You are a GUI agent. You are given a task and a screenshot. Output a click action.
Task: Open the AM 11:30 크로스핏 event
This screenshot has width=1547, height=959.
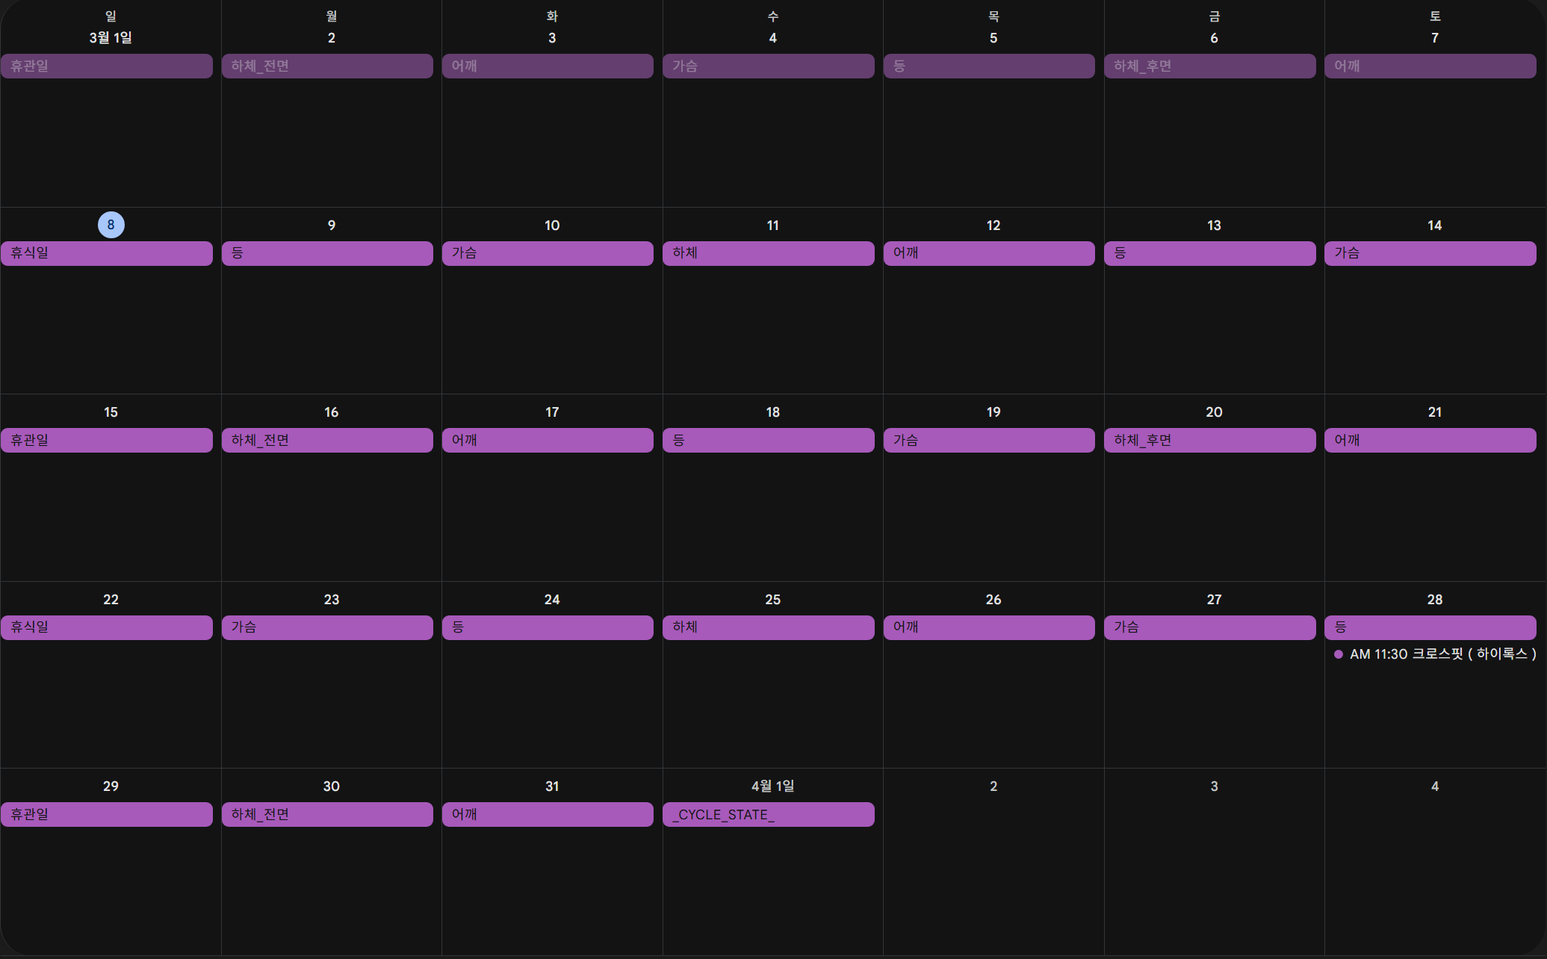tap(1434, 654)
